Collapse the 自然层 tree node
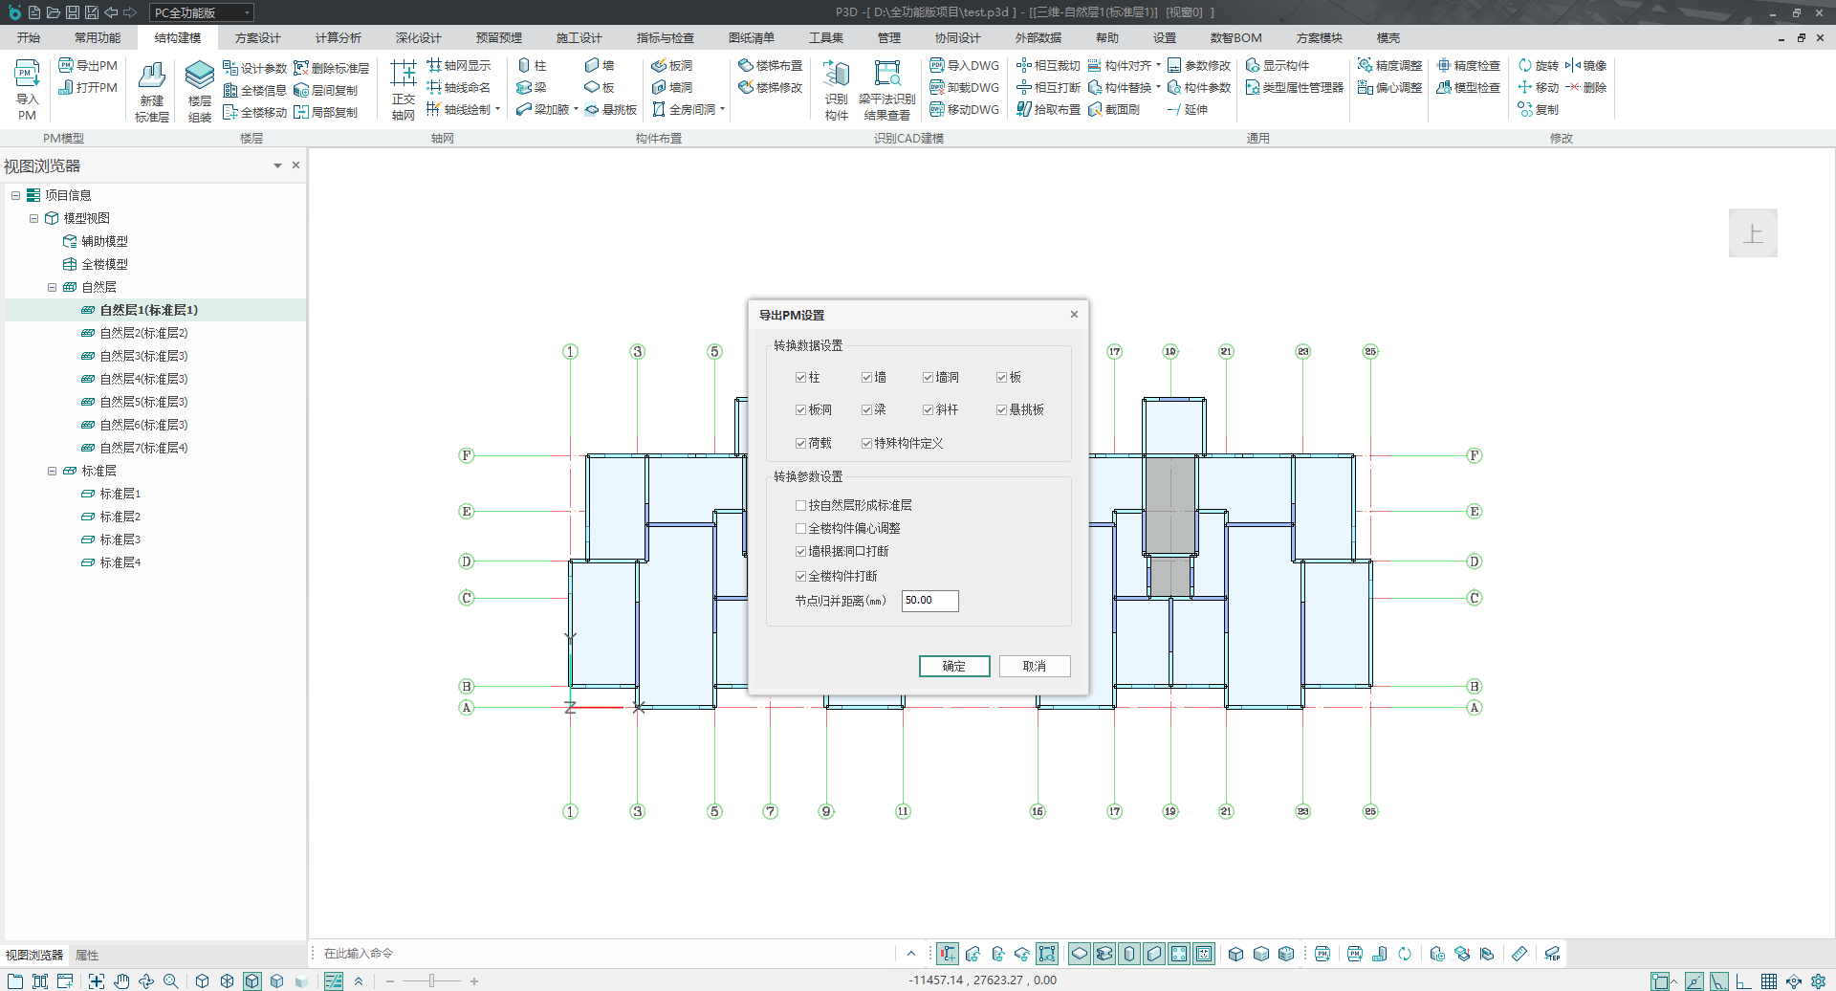 tap(52, 287)
